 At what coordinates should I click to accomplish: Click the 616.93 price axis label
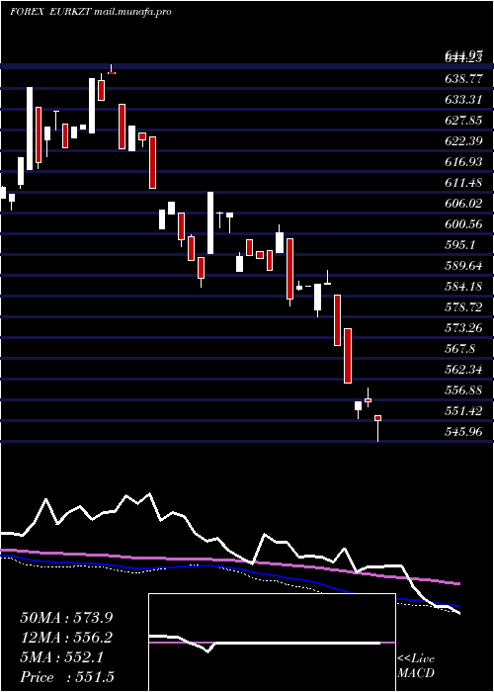(462, 162)
